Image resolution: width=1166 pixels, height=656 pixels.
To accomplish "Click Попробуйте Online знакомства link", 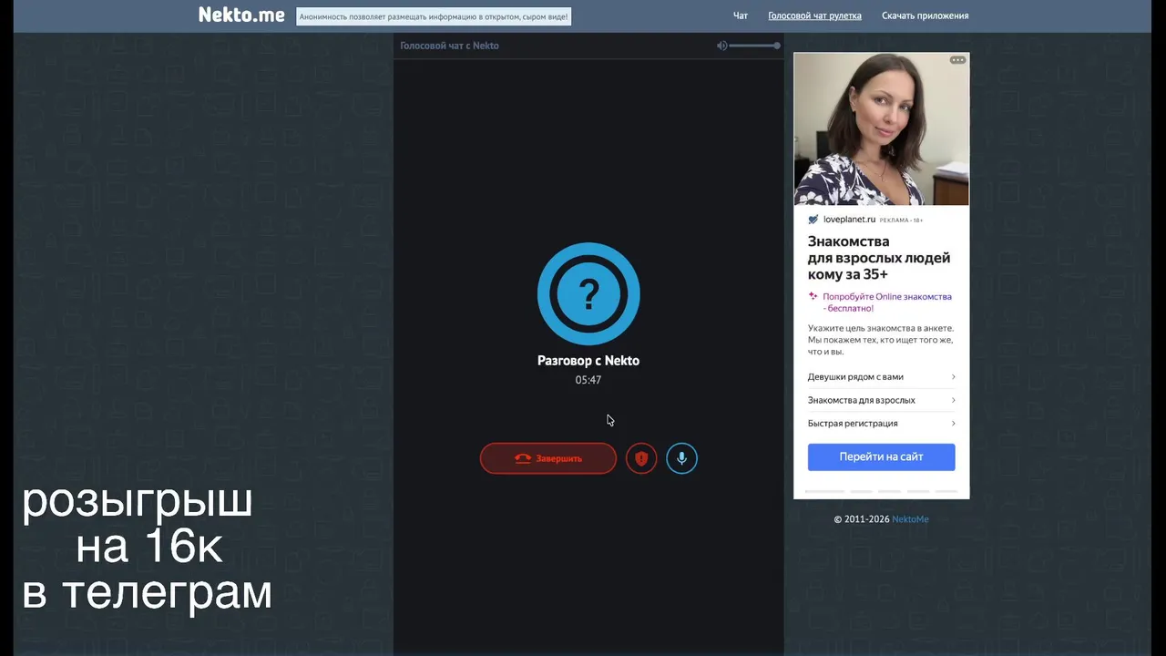I will click(886, 302).
